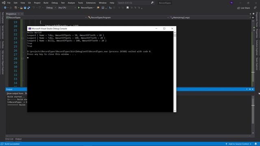The height and width of the screenshot is (146, 260).
Task: Click the user account avatar
Action: [x=232, y=3]
